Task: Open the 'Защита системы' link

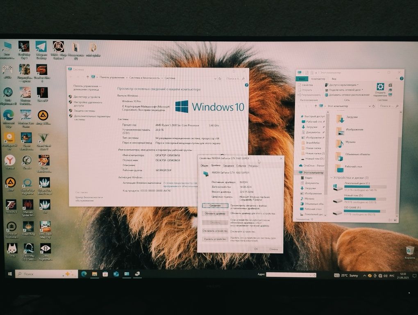Action: [x=84, y=111]
